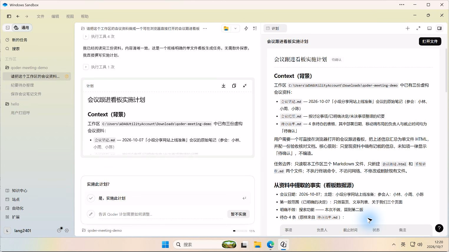Click the 截止时间 table column header
This screenshot has width=449, height=252.
[x=350, y=230]
